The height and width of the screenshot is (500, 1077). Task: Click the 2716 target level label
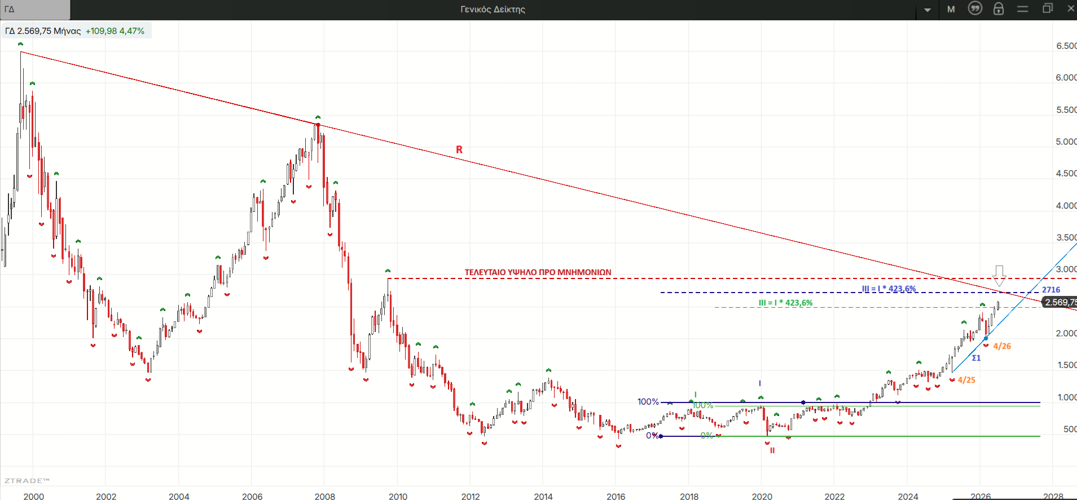[x=1051, y=290]
